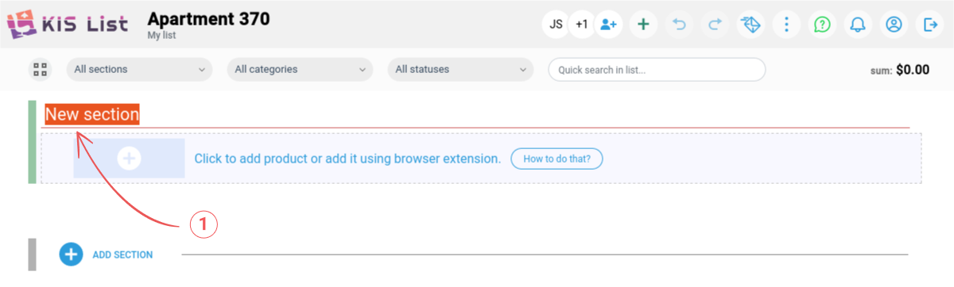
Task: Invite a person with add-user icon
Action: 609,25
